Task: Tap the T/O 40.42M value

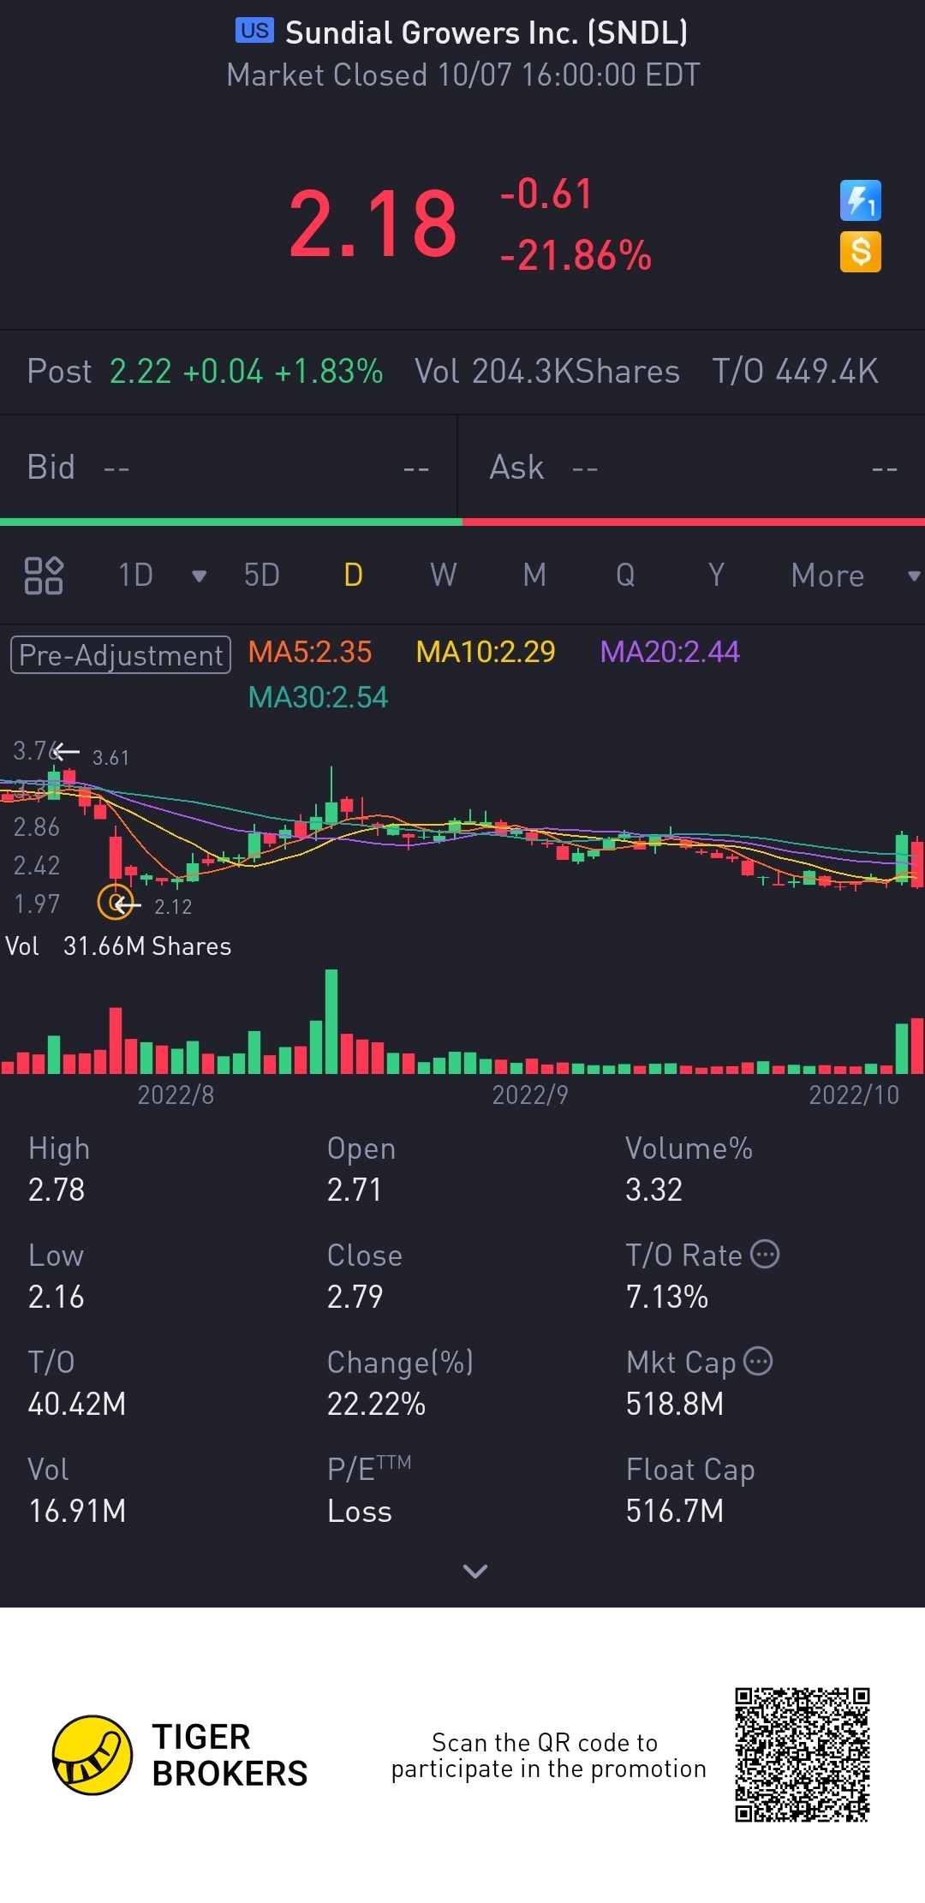Action: [x=77, y=1404]
